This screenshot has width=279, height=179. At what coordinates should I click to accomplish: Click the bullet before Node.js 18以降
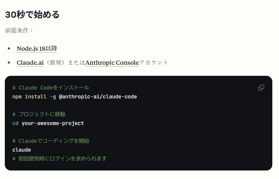click(9, 48)
